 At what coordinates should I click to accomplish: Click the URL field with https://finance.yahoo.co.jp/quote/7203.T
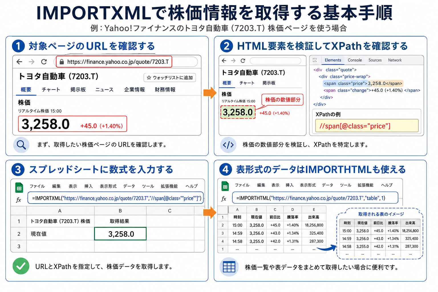(114, 62)
